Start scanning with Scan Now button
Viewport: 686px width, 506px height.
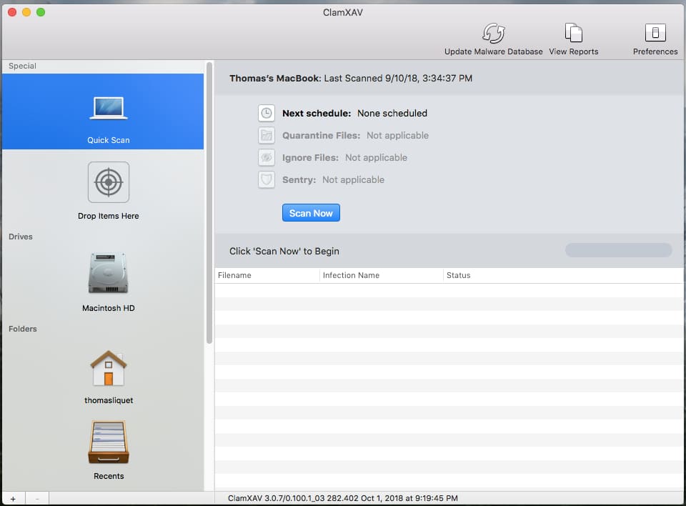311,213
